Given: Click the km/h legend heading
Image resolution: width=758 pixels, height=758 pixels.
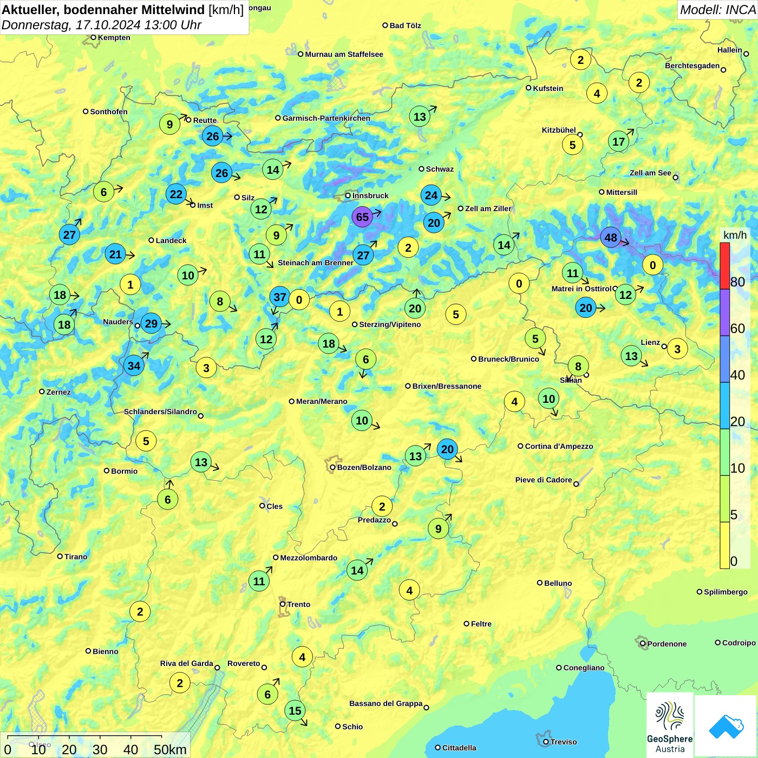Looking at the screenshot, I should coord(735,235).
